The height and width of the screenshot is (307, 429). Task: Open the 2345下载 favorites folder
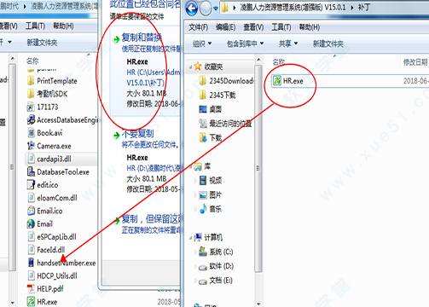(217, 95)
